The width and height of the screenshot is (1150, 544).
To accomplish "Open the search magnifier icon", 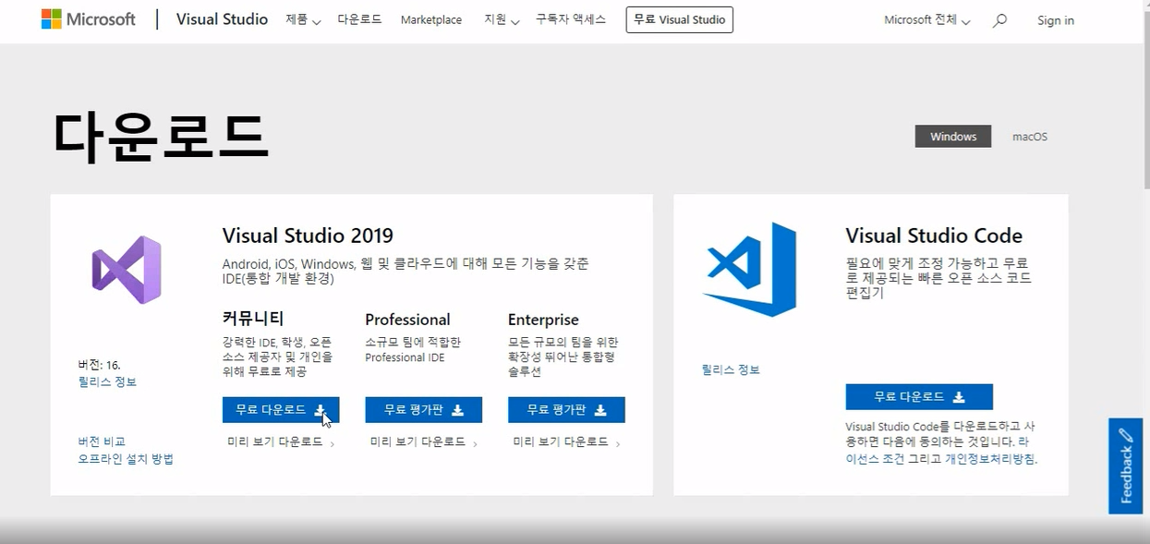I will coord(999,19).
